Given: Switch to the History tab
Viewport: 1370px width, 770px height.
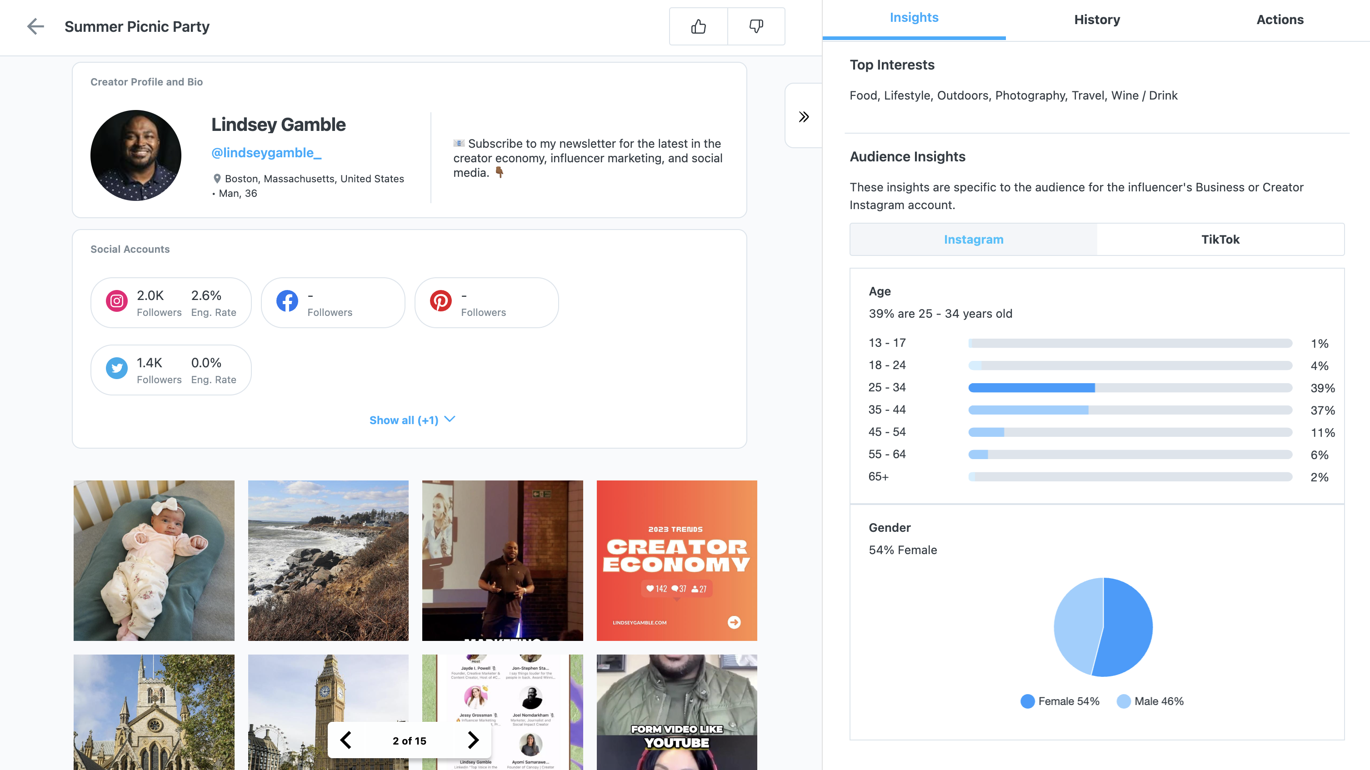Looking at the screenshot, I should click(x=1097, y=20).
